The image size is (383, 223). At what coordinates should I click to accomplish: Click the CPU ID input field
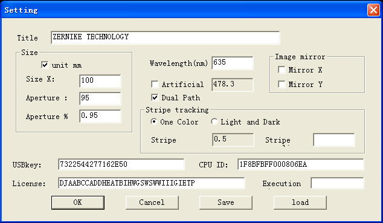click(x=300, y=164)
